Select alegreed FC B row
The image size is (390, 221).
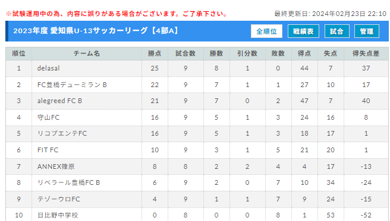[197, 101]
